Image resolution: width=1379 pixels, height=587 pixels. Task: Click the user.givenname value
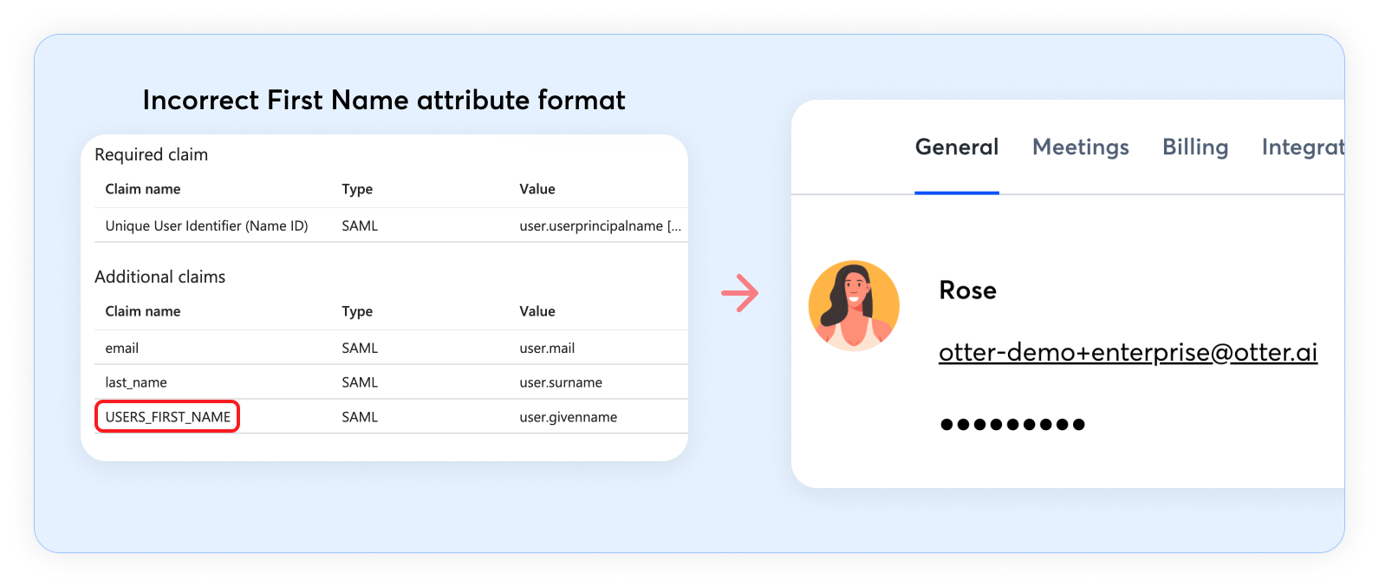point(568,417)
